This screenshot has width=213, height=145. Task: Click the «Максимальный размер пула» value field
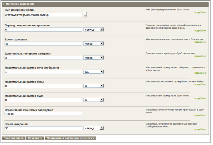pyautogui.click(x=43, y=100)
